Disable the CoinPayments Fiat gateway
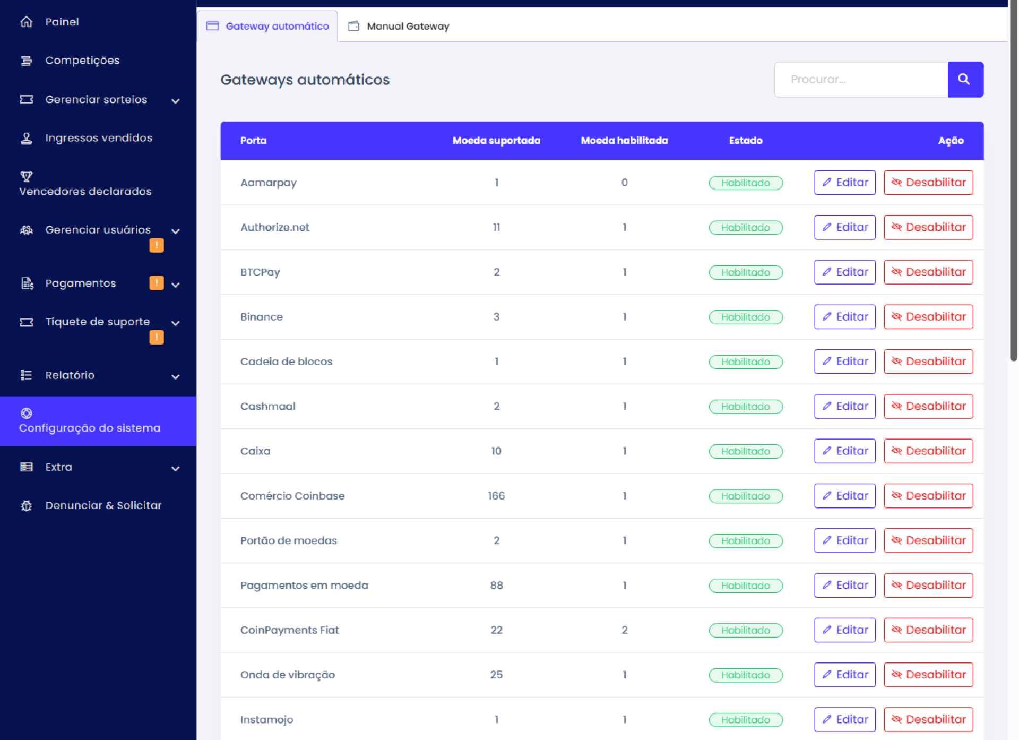This screenshot has width=1019, height=740. (928, 630)
